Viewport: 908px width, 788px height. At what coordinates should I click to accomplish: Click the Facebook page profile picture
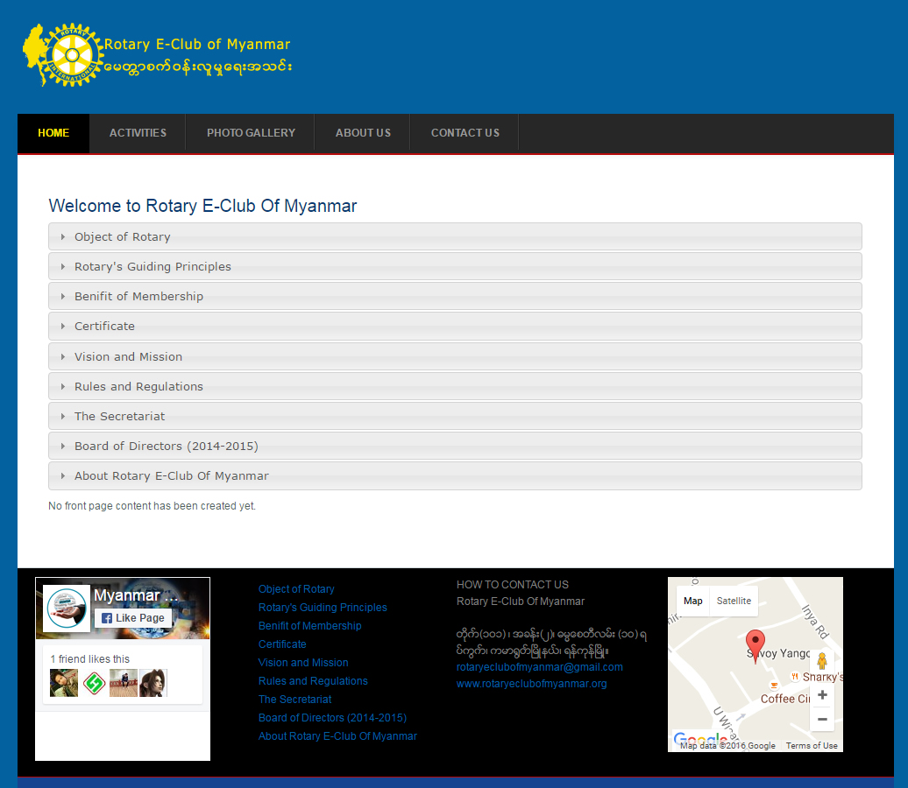67,609
